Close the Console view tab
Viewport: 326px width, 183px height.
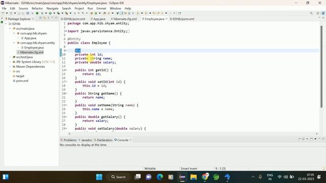130,140
